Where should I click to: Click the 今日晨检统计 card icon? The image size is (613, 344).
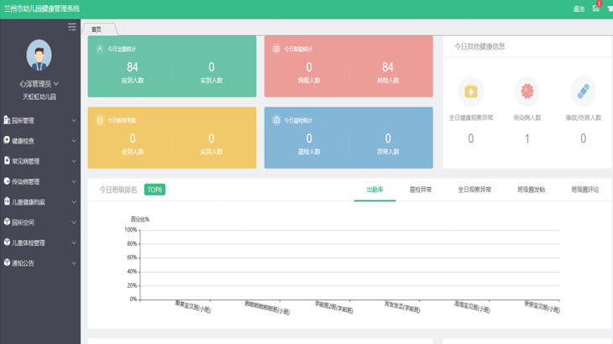point(276,120)
